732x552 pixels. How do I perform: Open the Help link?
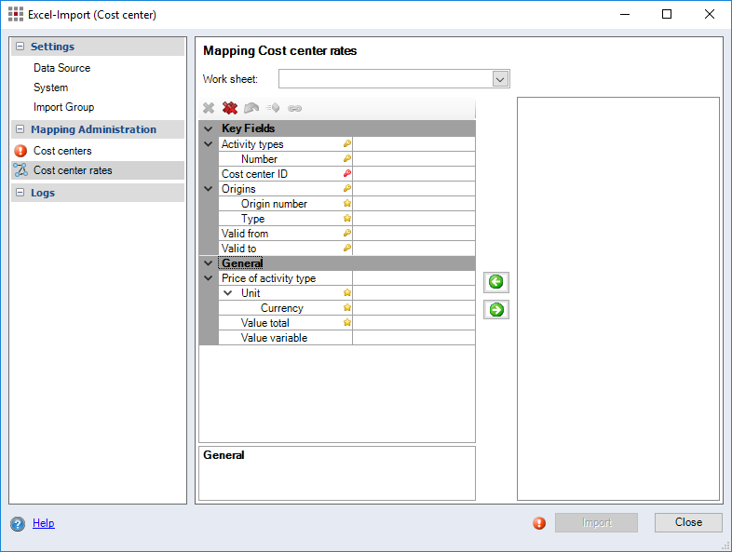pyautogui.click(x=44, y=523)
